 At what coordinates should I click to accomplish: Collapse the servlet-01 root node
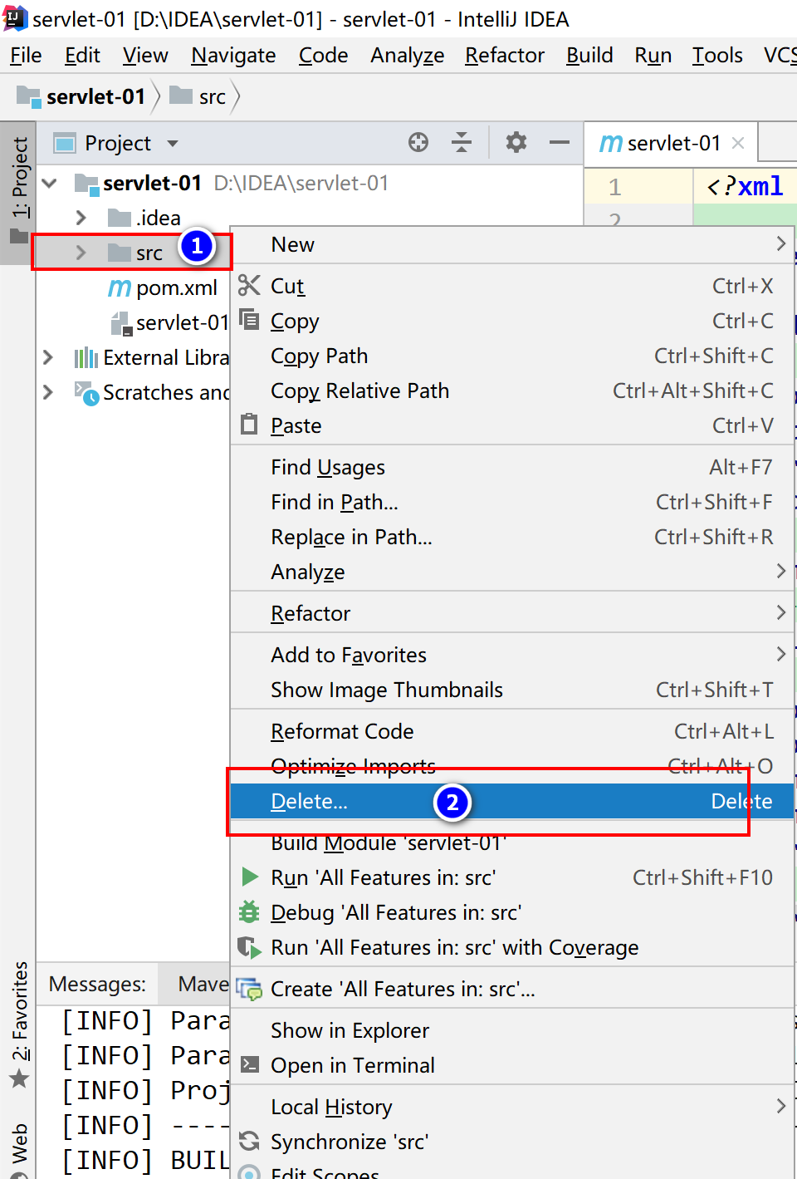coord(50,183)
